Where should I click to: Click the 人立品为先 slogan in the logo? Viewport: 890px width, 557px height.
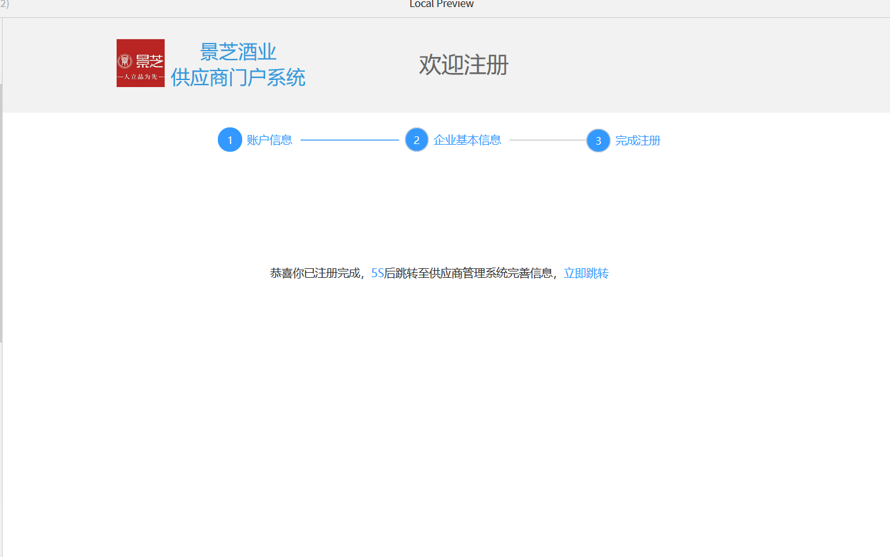coord(140,77)
